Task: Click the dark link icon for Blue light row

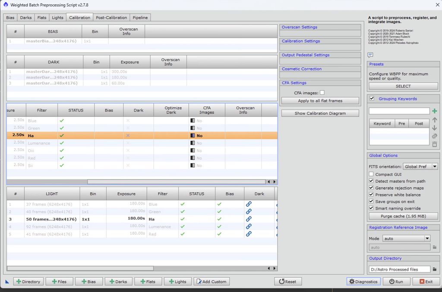Action: coord(249,204)
